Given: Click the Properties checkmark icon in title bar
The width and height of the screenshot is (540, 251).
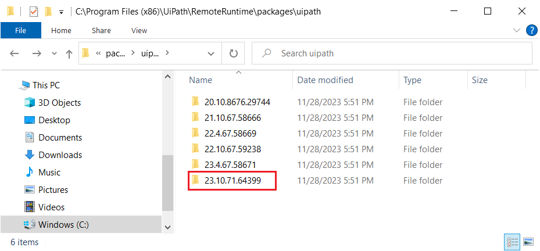Looking at the screenshot, I should [34, 11].
